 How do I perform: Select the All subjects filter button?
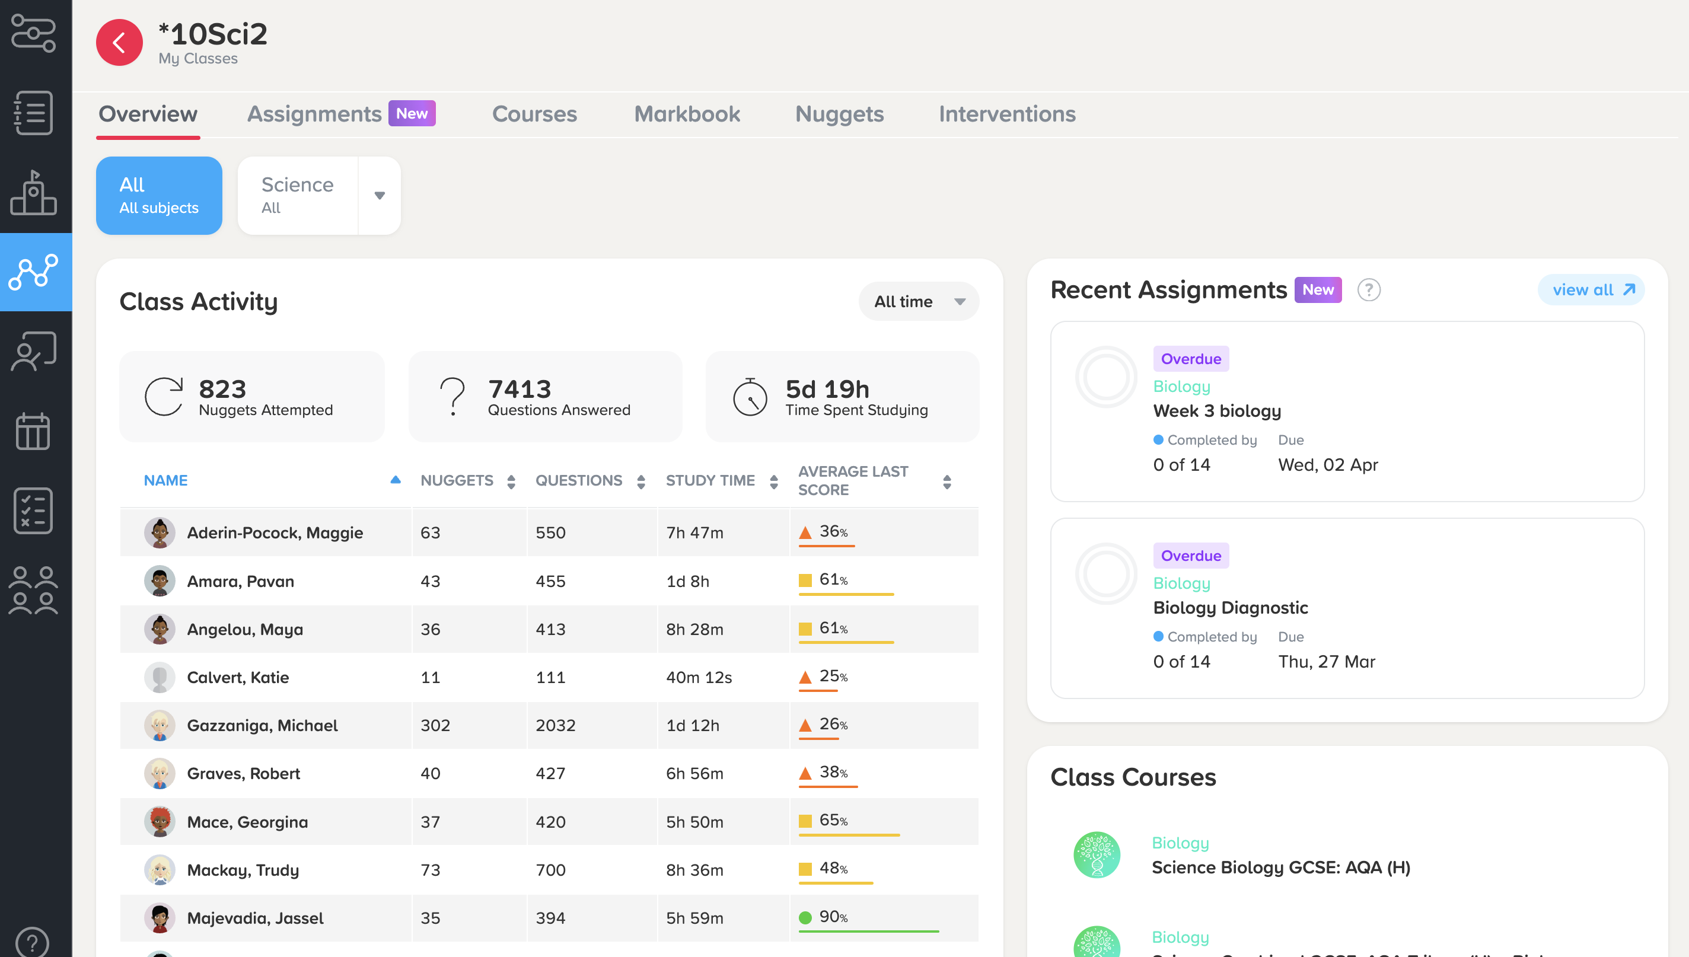[159, 195]
